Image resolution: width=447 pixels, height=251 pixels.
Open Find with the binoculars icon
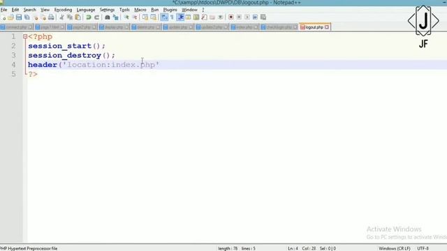[x=107, y=17]
